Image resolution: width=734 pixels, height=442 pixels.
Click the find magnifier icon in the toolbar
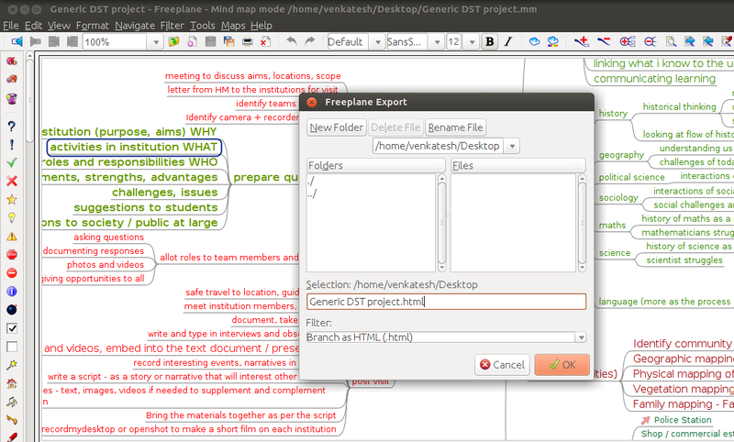click(671, 41)
